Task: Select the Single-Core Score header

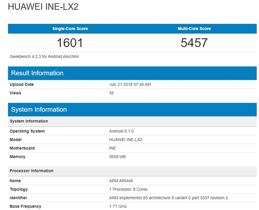Action: click(x=70, y=29)
